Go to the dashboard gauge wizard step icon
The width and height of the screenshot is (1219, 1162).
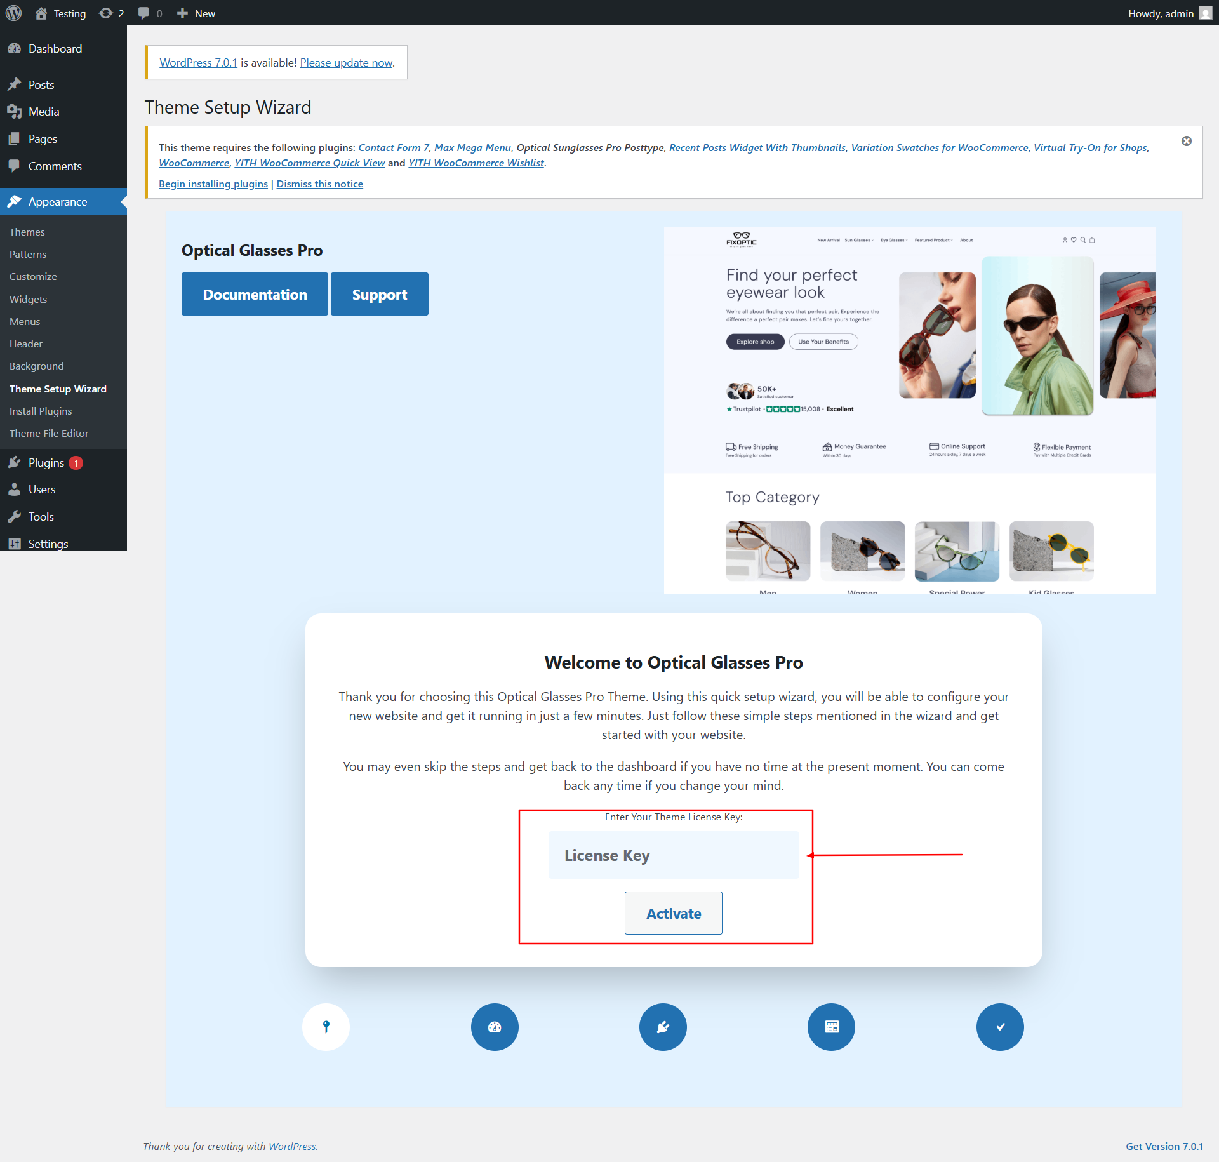click(495, 1027)
